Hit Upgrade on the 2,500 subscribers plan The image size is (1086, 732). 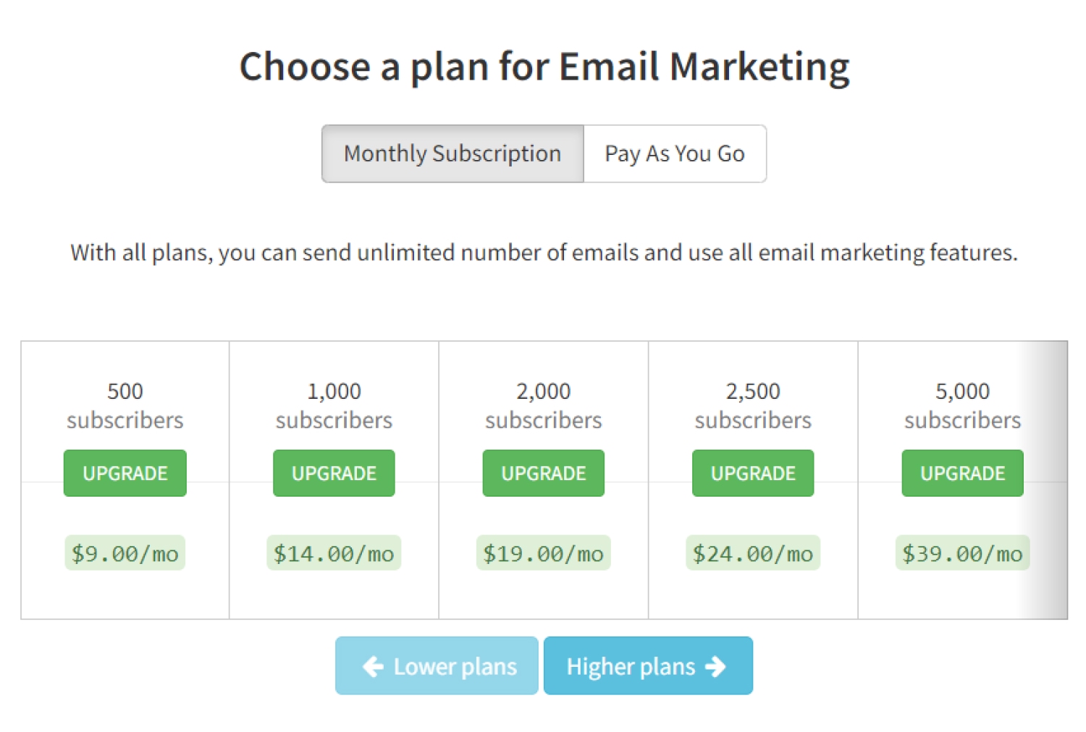pyautogui.click(x=752, y=474)
